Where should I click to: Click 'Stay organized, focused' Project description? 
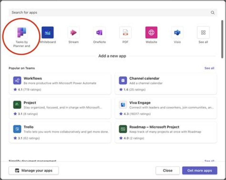coord(63,107)
